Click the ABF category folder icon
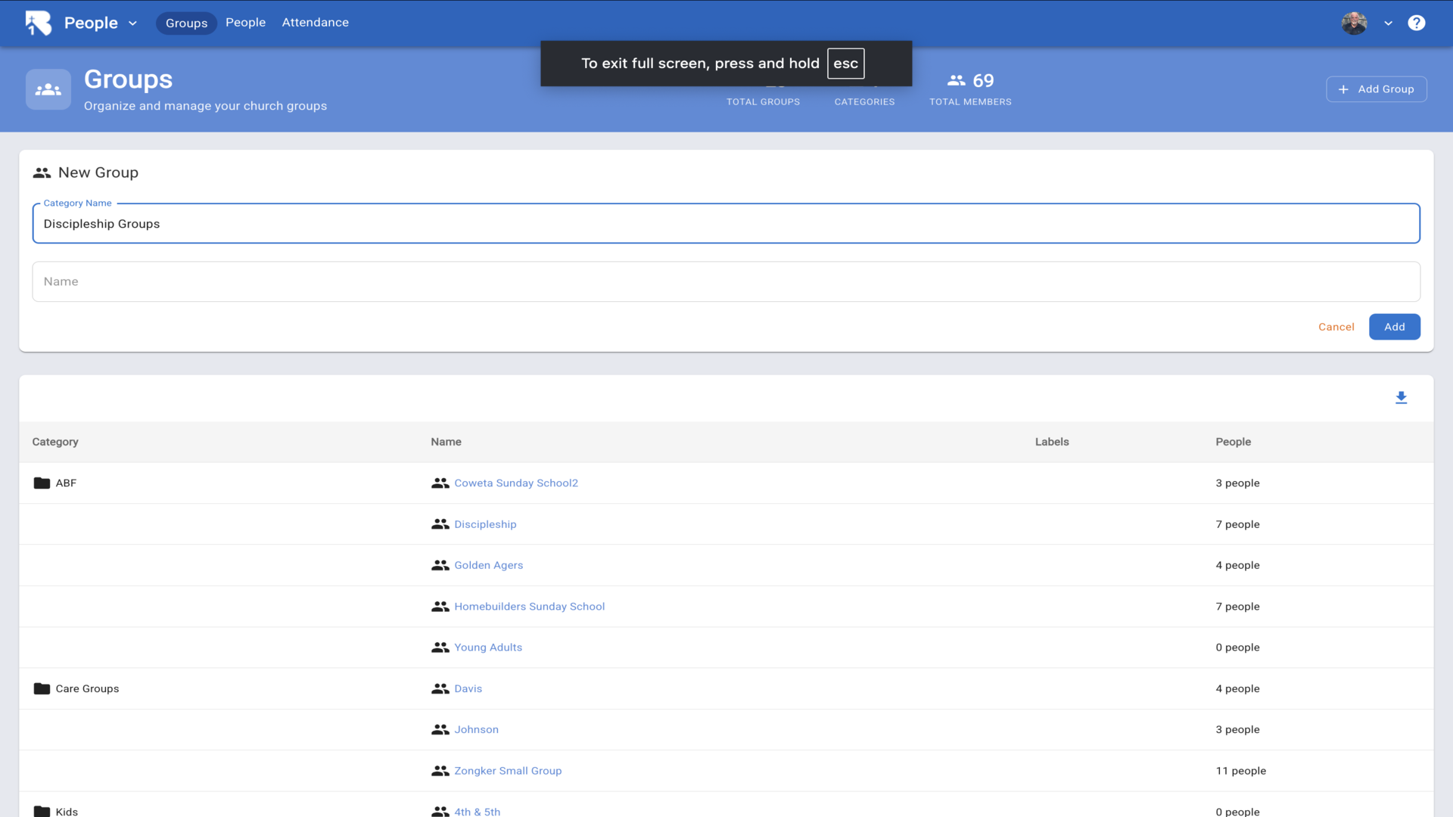Image resolution: width=1453 pixels, height=817 pixels. point(42,483)
